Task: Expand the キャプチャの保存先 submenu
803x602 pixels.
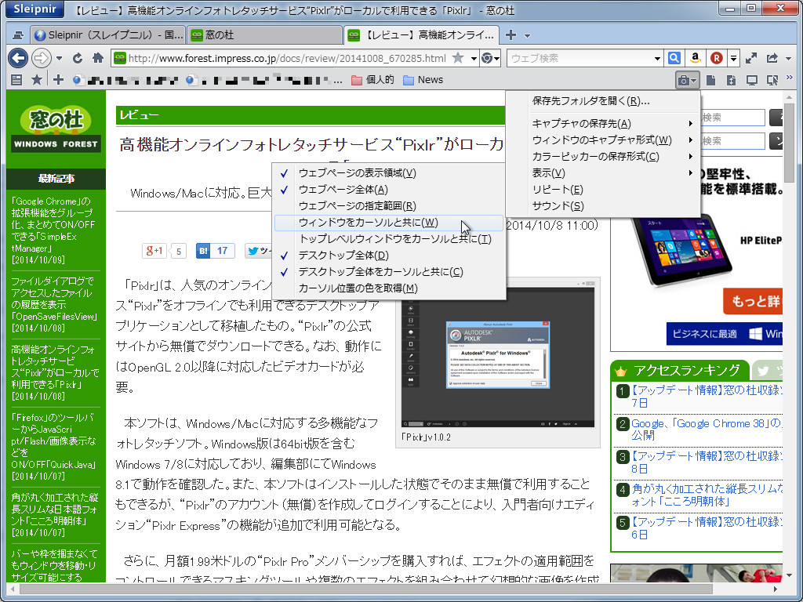Action: point(604,123)
